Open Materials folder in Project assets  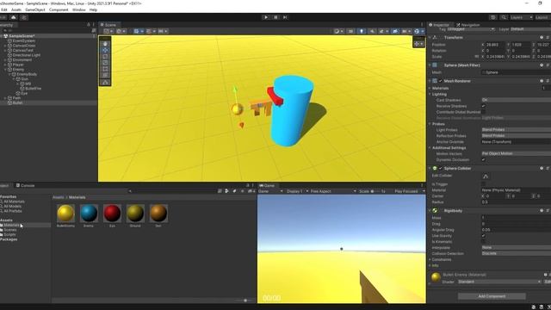[11, 225]
